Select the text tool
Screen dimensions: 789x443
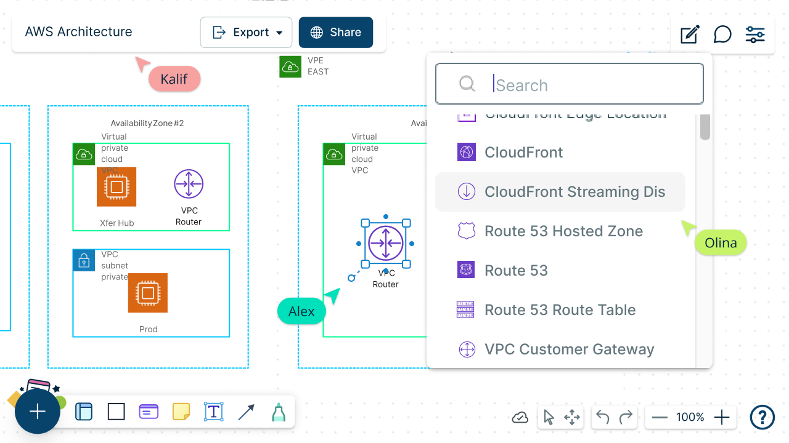pos(213,412)
